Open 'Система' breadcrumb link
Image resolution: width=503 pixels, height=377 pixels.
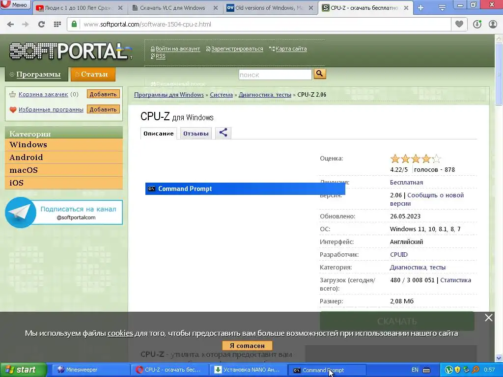222,95
